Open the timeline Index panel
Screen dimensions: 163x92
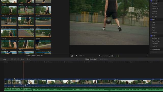coord(5,59)
